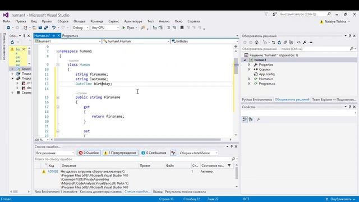This screenshot has height=202, width=359.
Task: Open the Сборка menu
Action: (x=63, y=21)
